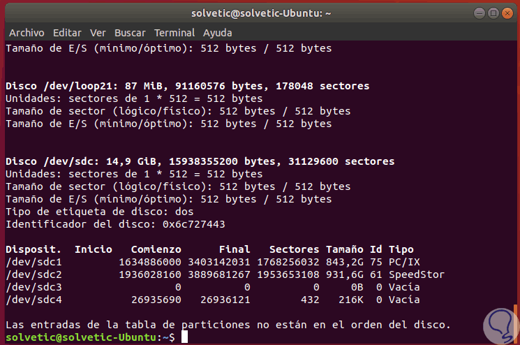Minimize the terminal window

480,13
